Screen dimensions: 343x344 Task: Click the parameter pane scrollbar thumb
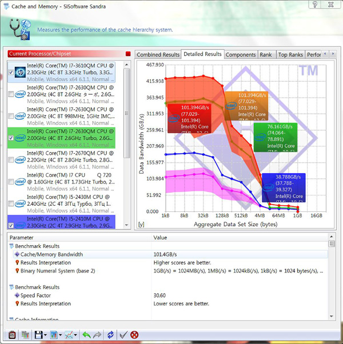pos(332,244)
